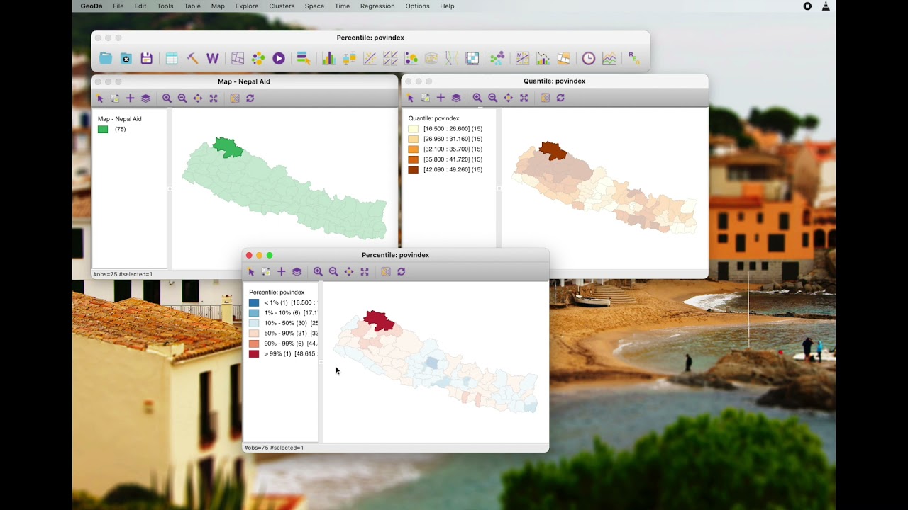This screenshot has height=510, width=908.
Task: Open the Map menu
Action: [218, 6]
